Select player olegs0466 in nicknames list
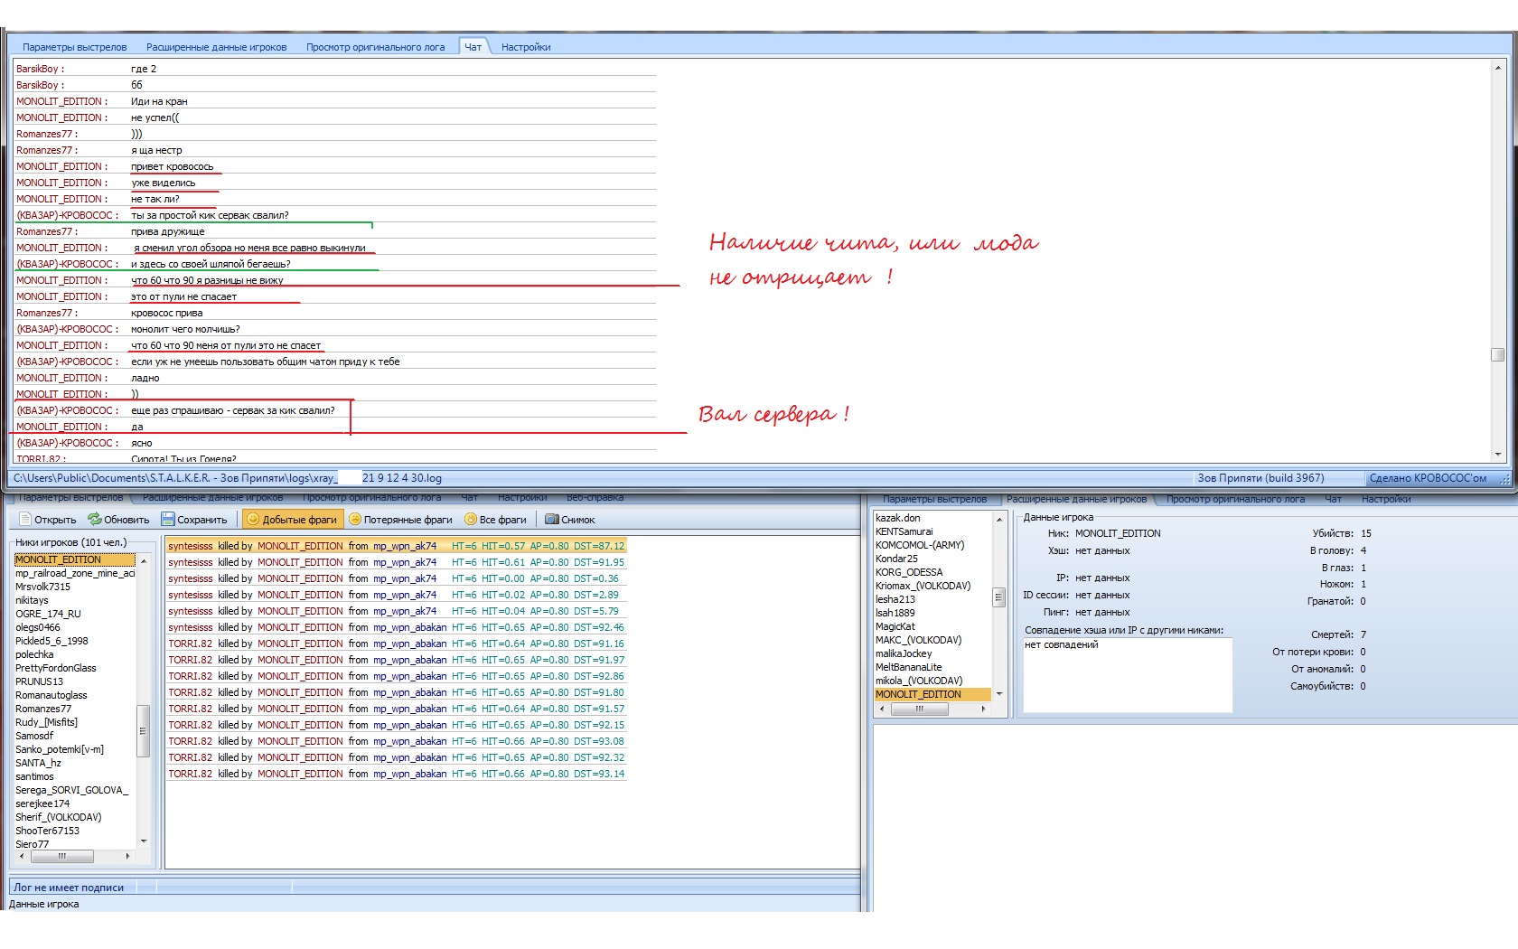Image resolution: width=1518 pixels, height=949 pixels. tap(38, 627)
